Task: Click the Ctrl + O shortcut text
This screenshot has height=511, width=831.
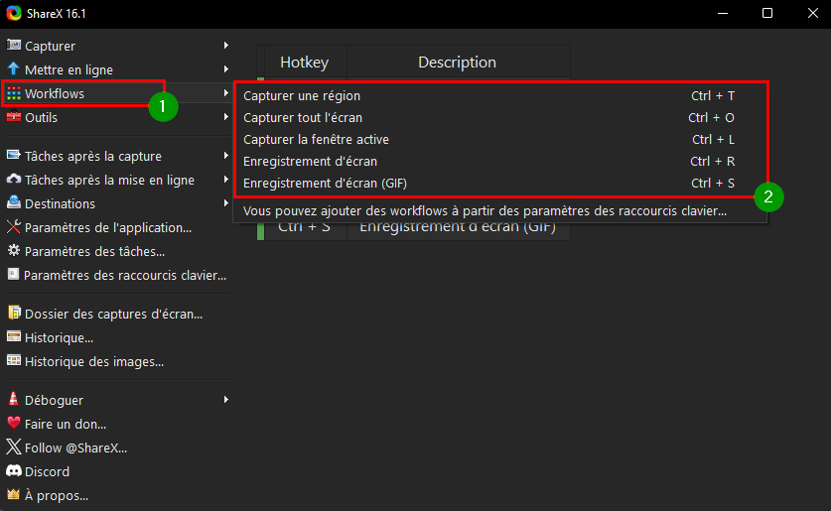Action: [711, 117]
